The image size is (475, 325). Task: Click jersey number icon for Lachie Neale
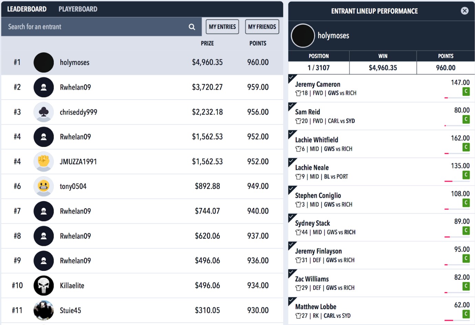298,177
